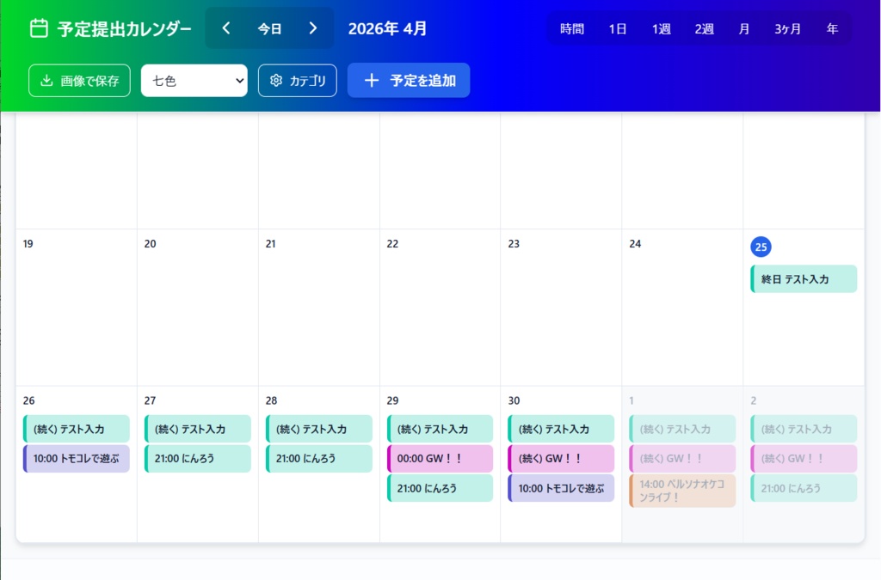Click the calendar logo icon in header

pos(39,28)
